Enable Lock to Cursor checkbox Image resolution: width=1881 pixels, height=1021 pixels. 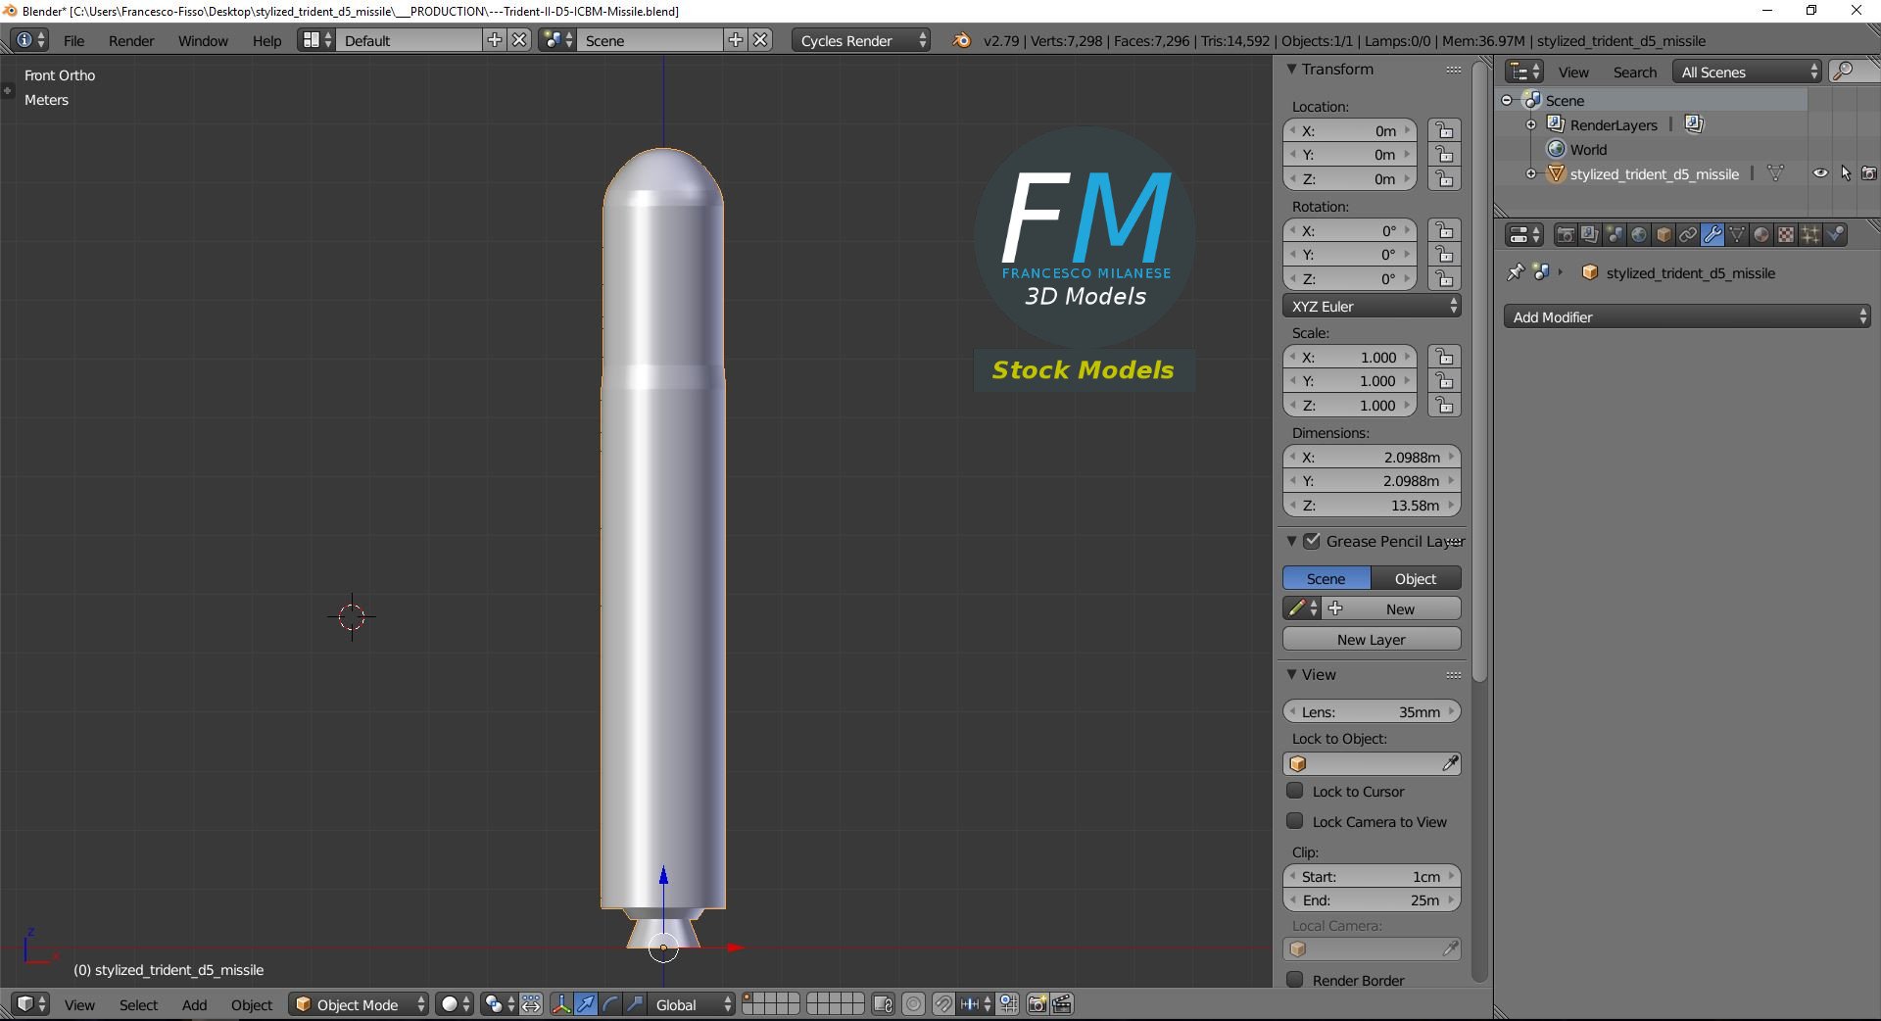(x=1295, y=791)
